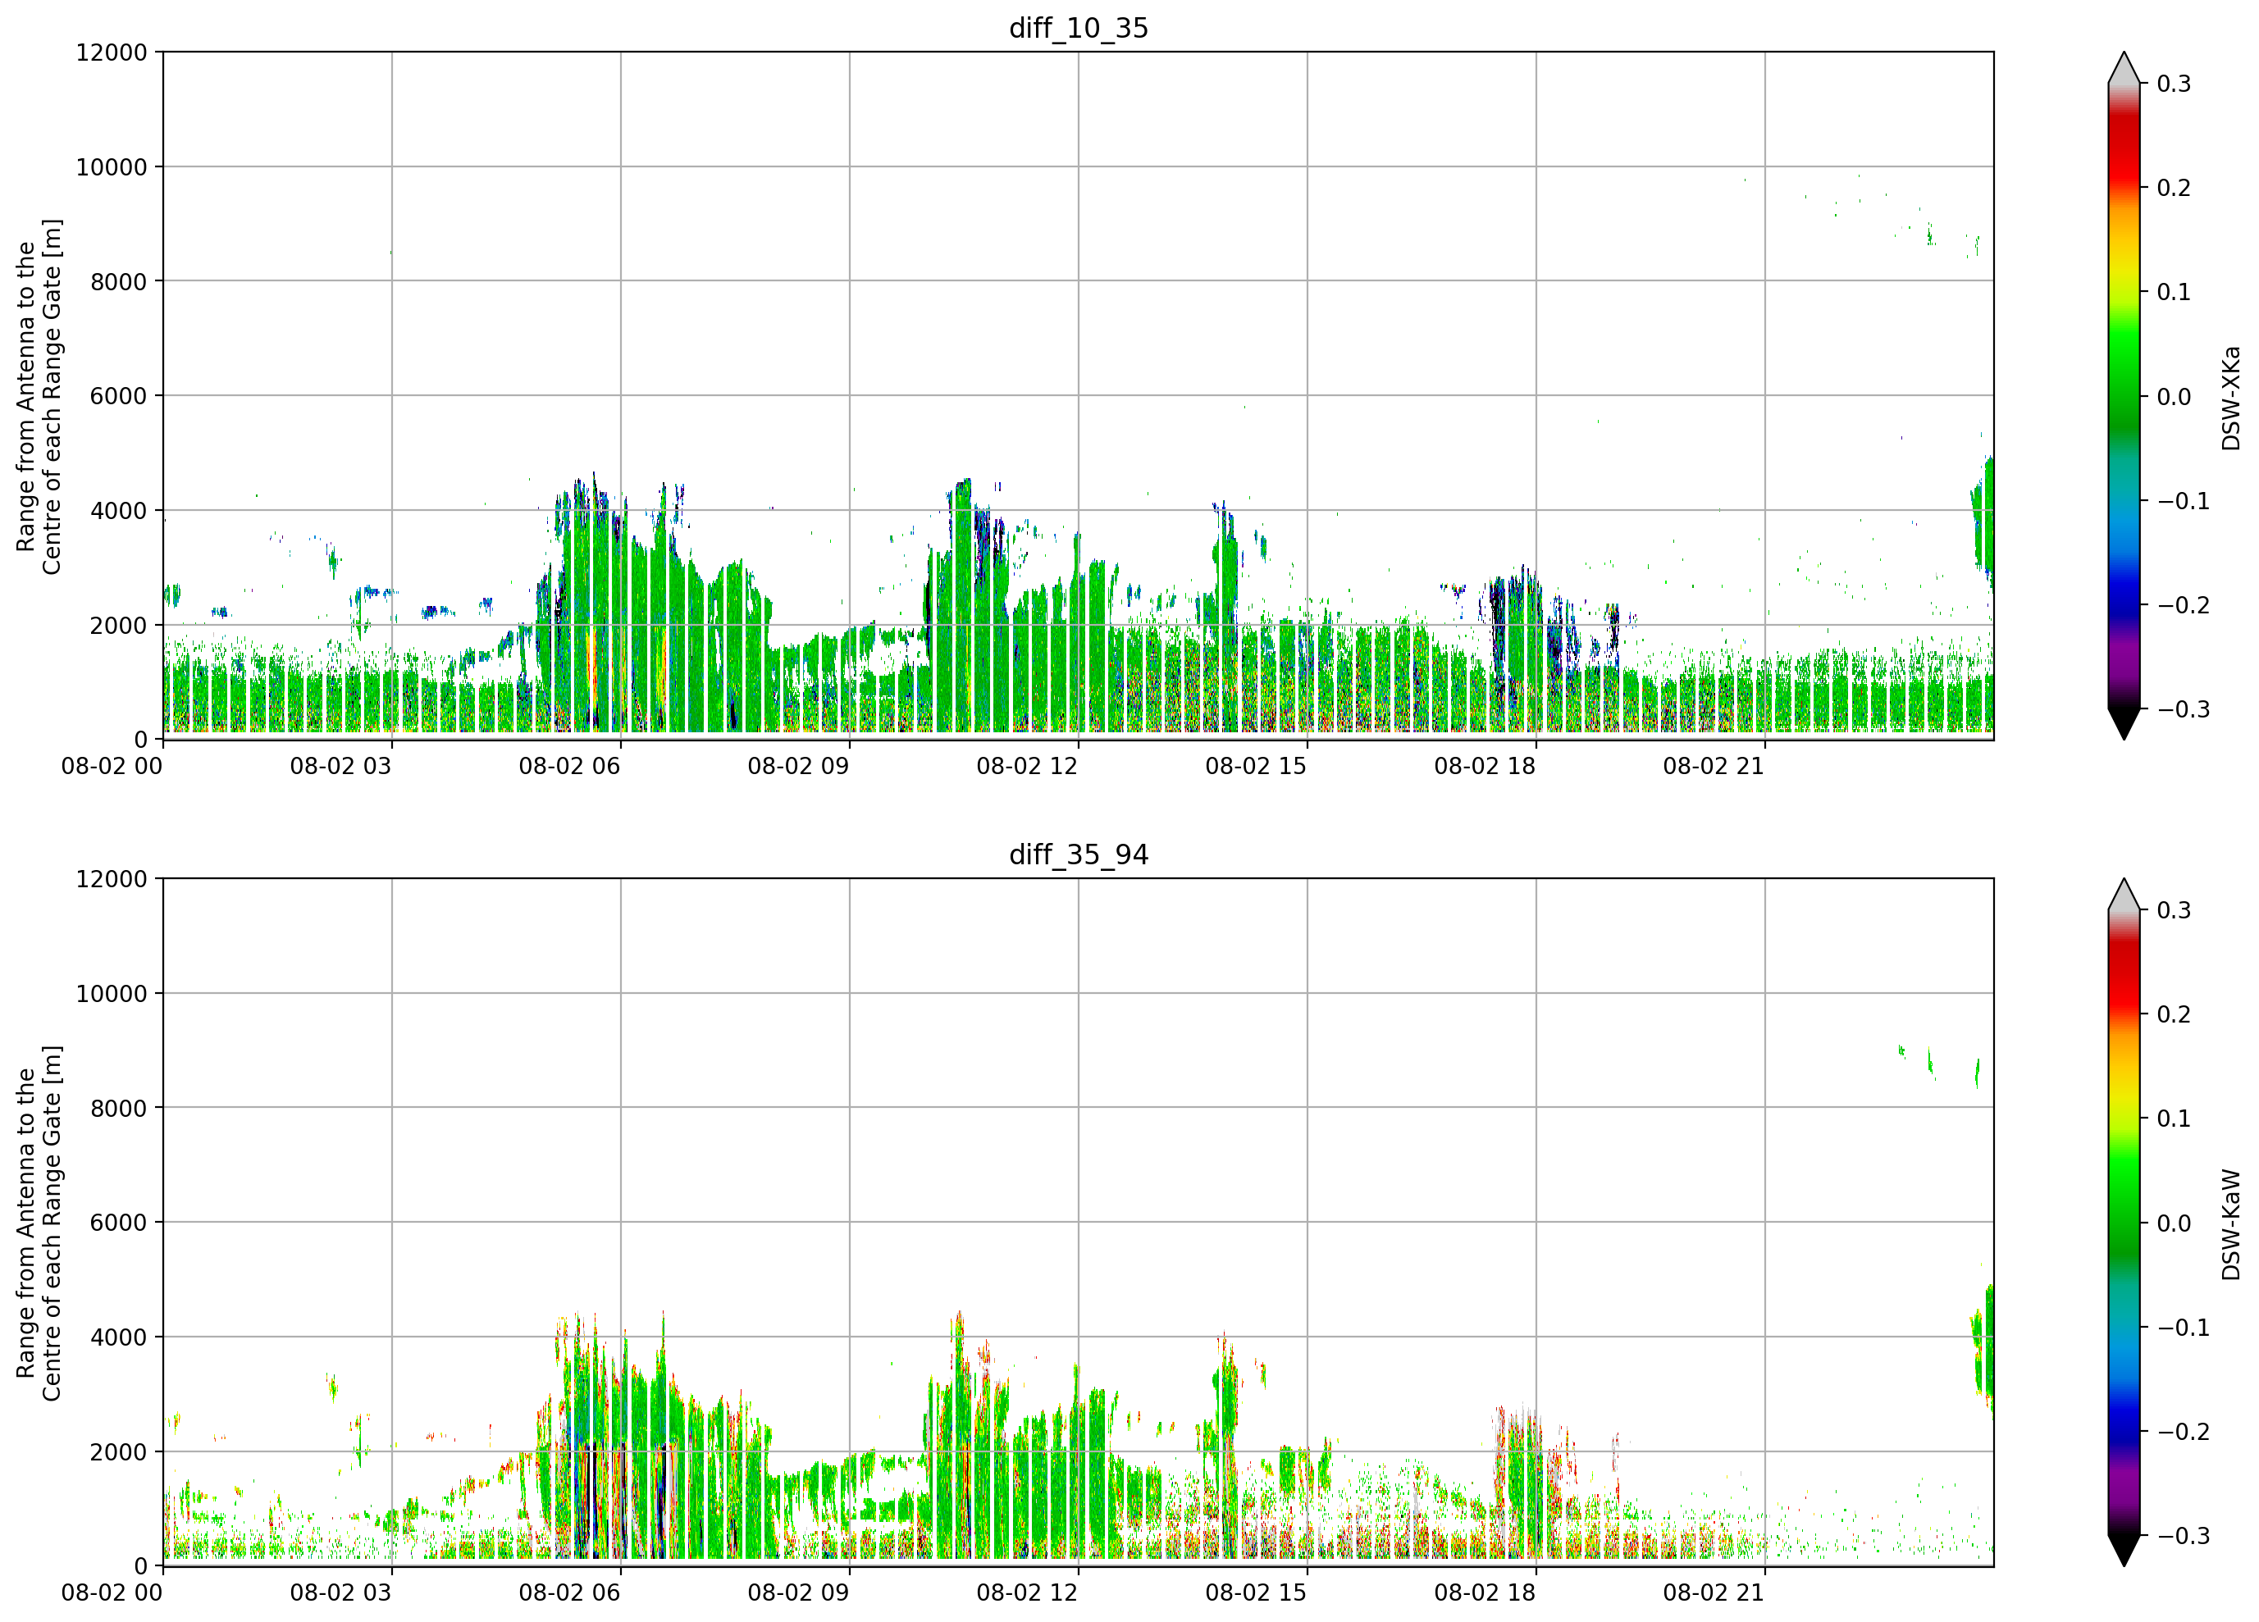This screenshot has width=2259, height=1622.
Task: Click '08-02 21' x-tick under diff_10_35 plot
Action: point(1714,766)
